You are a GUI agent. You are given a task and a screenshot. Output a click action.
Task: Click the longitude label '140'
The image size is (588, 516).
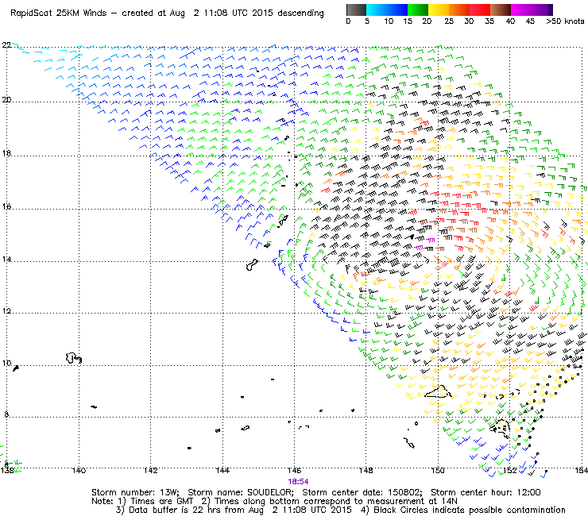79,470
